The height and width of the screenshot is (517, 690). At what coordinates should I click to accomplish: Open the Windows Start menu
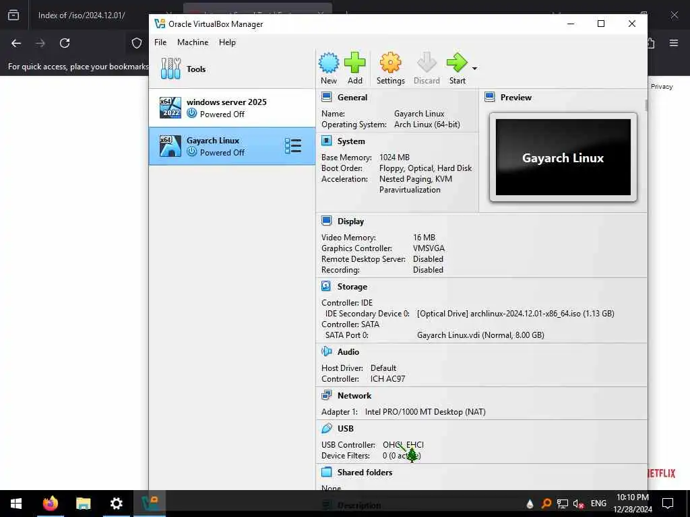point(16,504)
